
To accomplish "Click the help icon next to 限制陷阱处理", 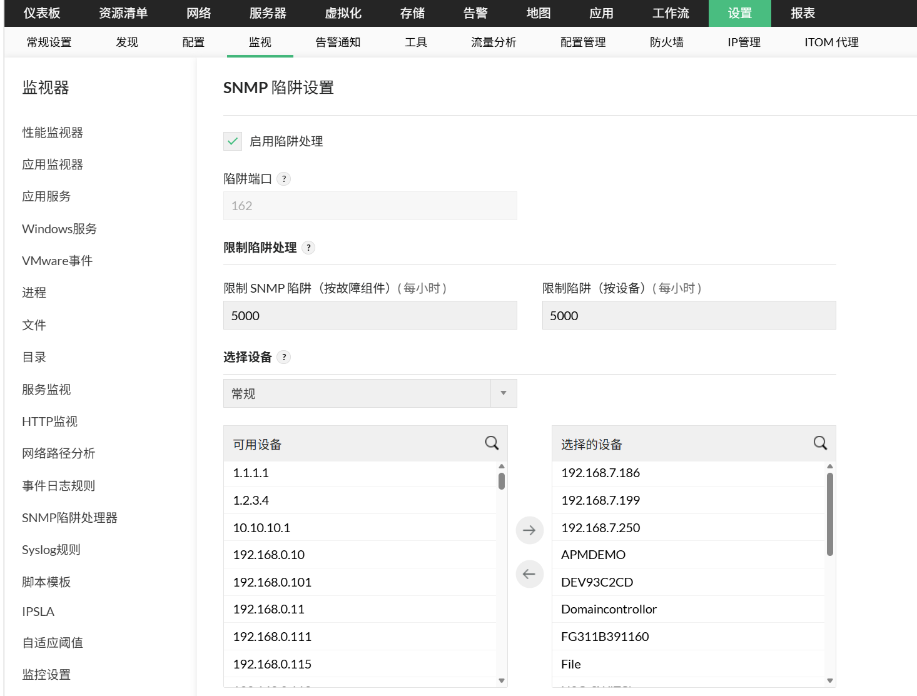I will click(308, 248).
